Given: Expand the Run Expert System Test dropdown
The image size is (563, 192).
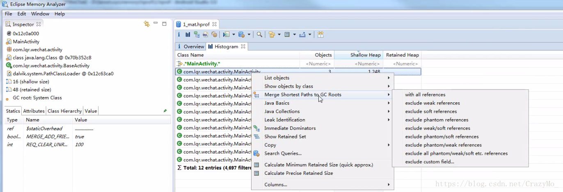Looking at the screenshot, I should (x=233, y=35).
